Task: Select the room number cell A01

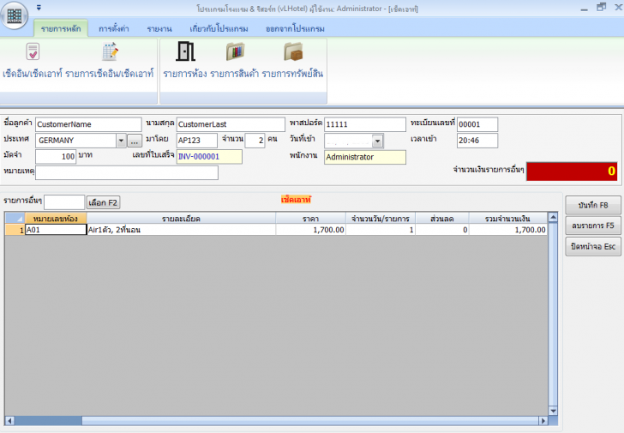Action: (56, 230)
